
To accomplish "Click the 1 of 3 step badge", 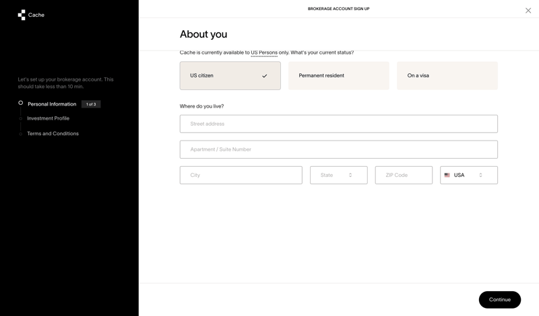I will click(91, 104).
